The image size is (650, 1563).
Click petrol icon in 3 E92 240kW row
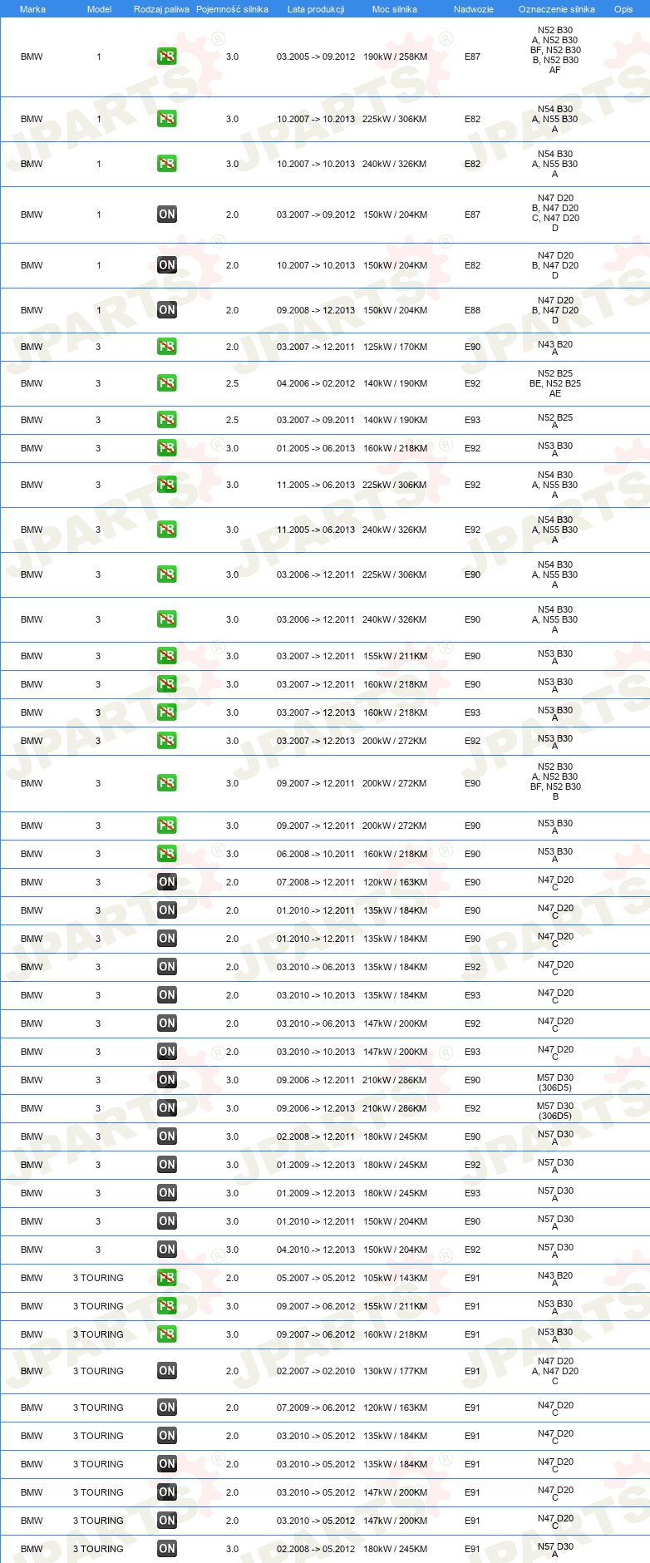click(x=167, y=530)
